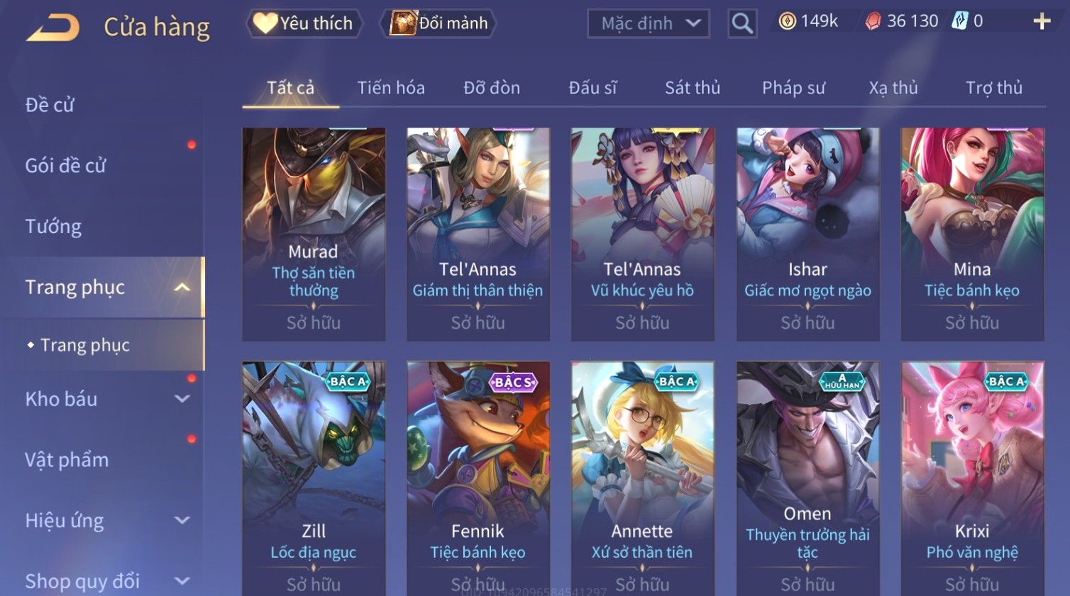Click the plus icon to add currency
1070x596 pixels.
pos(1042,22)
